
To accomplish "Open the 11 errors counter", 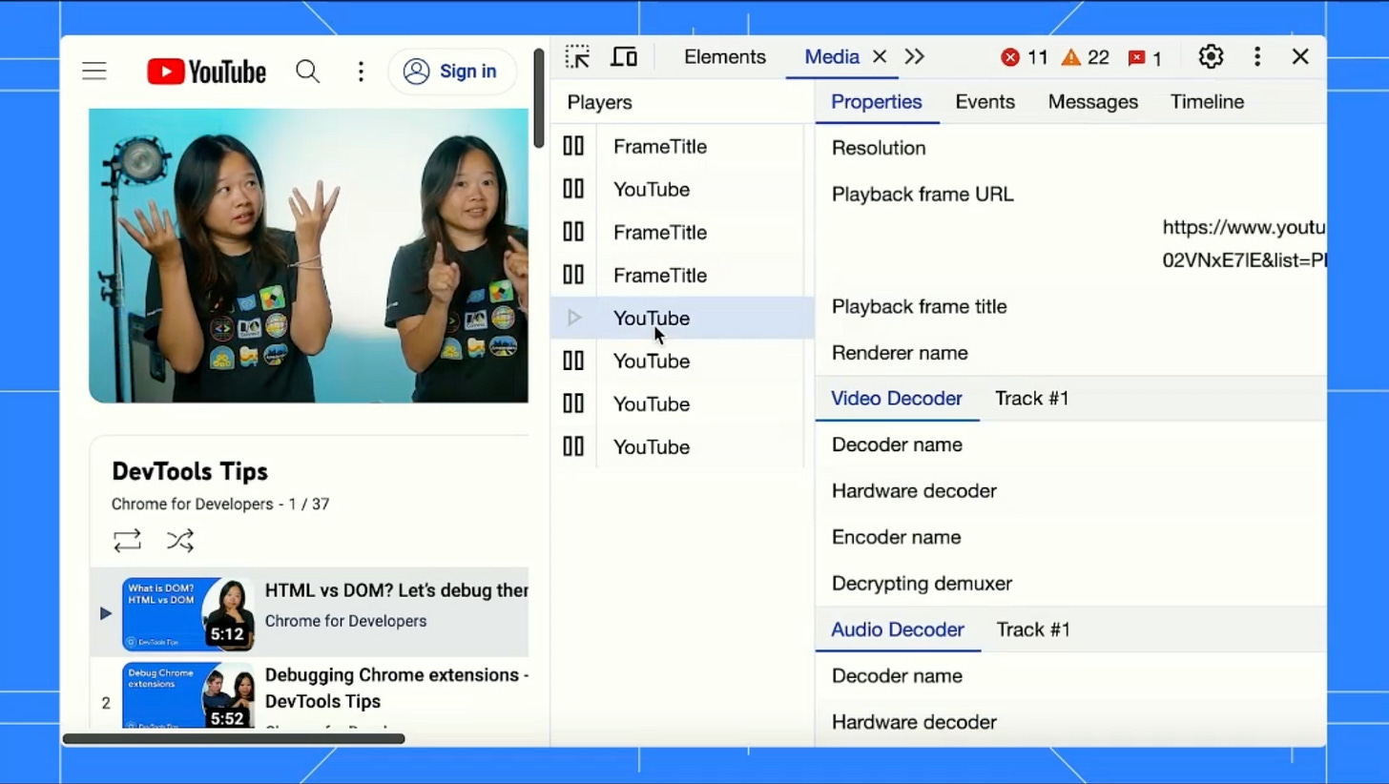I will (x=1025, y=58).
